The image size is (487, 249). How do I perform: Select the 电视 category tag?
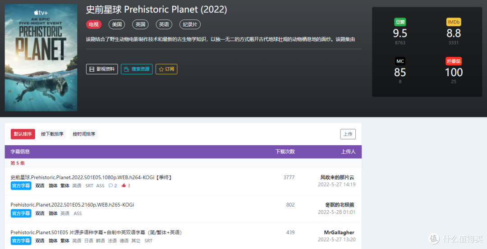pyautogui.click(x=94, y=24)
